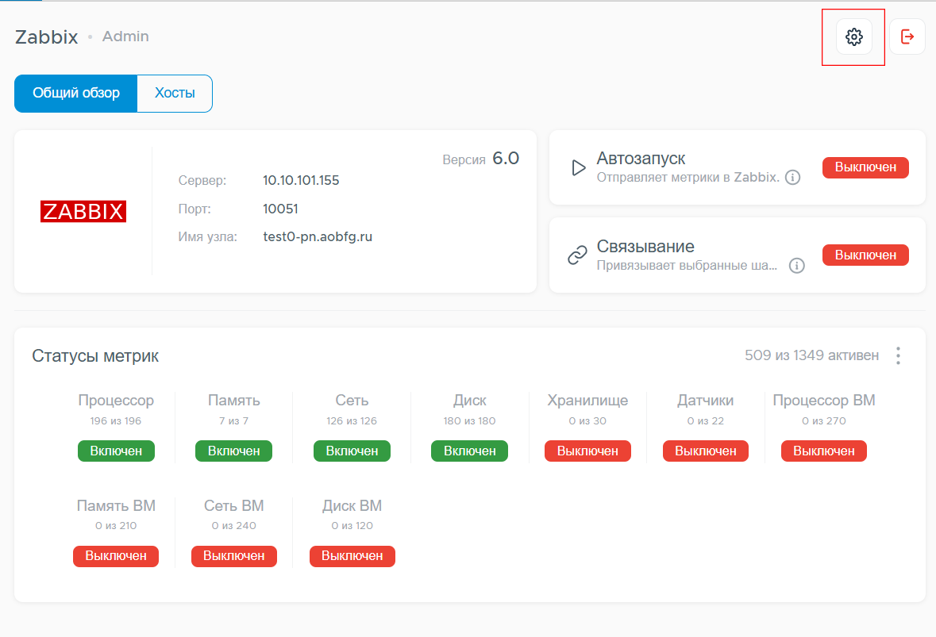Toggle Сеть Включен status
Image resolution: width=936 pixels, height=637 pixels.
352,451
